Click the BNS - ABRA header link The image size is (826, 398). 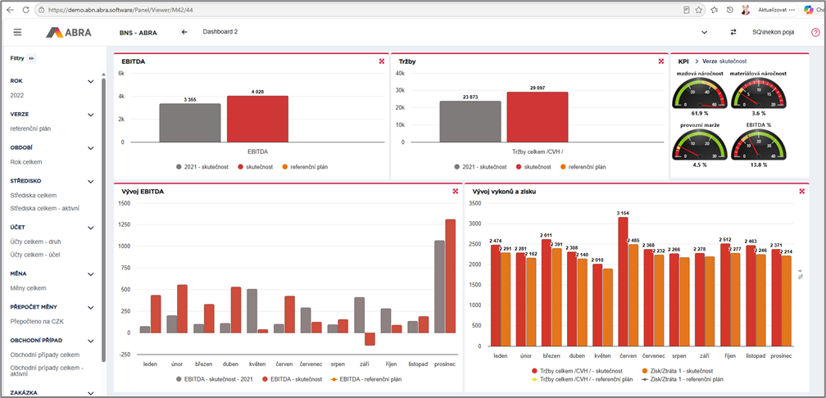click(x=138, y=33)
